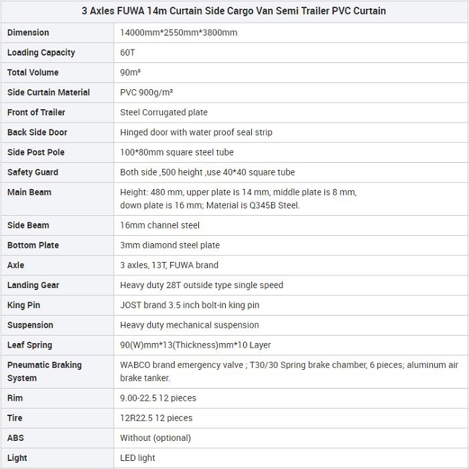Click the 14000mm*2550mm*3800mm dimension value
This screenshot has width=469, height=469.
pos(178,32)
